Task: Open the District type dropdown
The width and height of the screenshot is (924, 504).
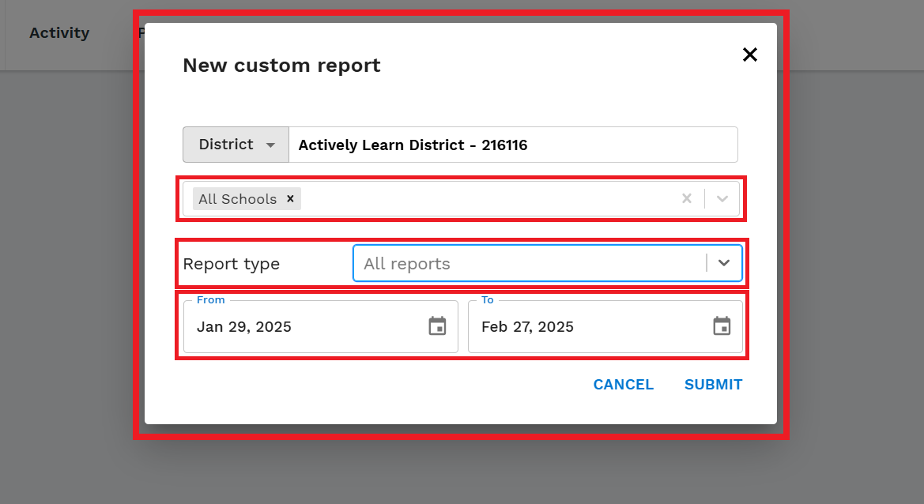Action: point(236,145)
